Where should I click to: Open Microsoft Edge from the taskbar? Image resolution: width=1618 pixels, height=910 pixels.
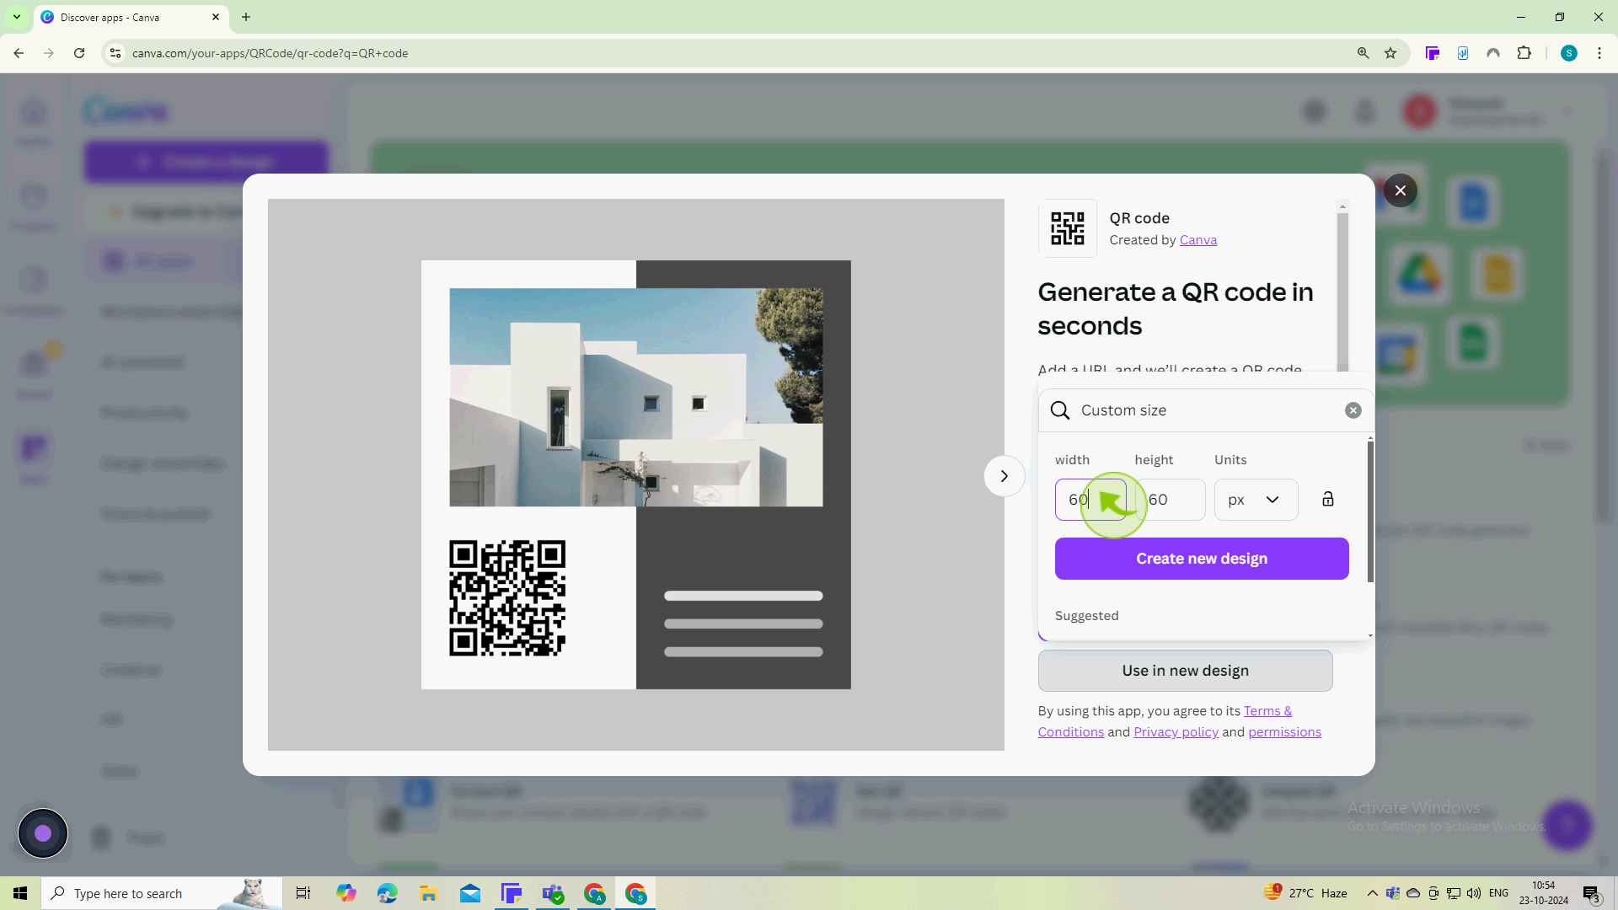click(387, 893)
